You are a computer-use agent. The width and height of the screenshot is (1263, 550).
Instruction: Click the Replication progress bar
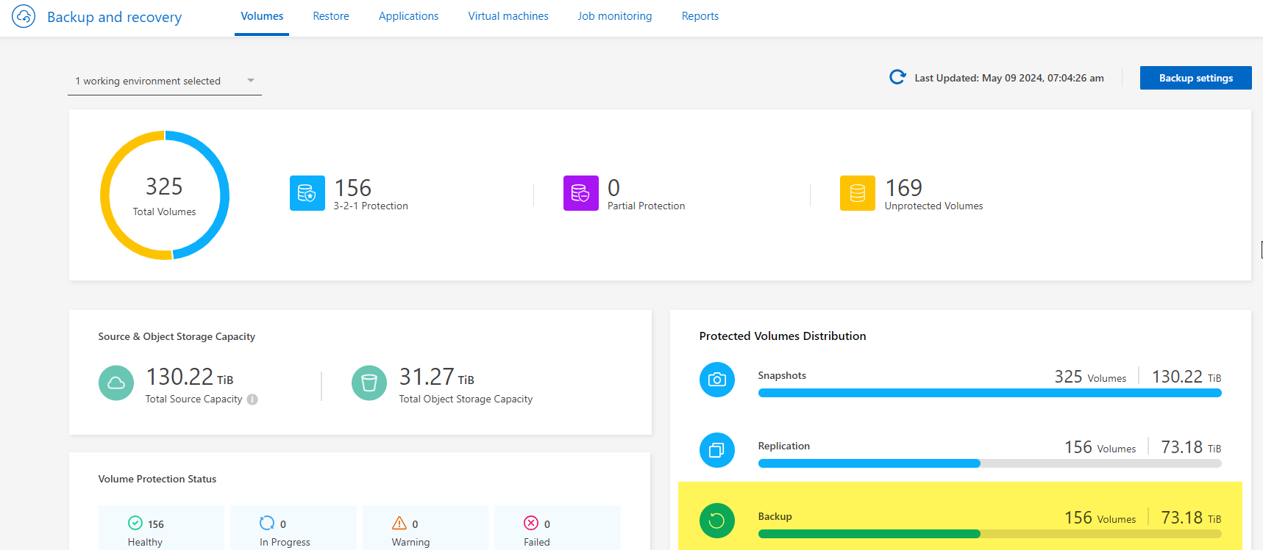pyautogui.click(x=989, y=463)
